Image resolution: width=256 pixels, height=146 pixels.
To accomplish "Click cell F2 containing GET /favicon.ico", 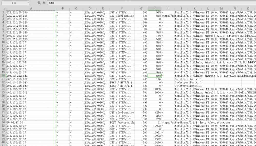I will click(x=122, y=16).
